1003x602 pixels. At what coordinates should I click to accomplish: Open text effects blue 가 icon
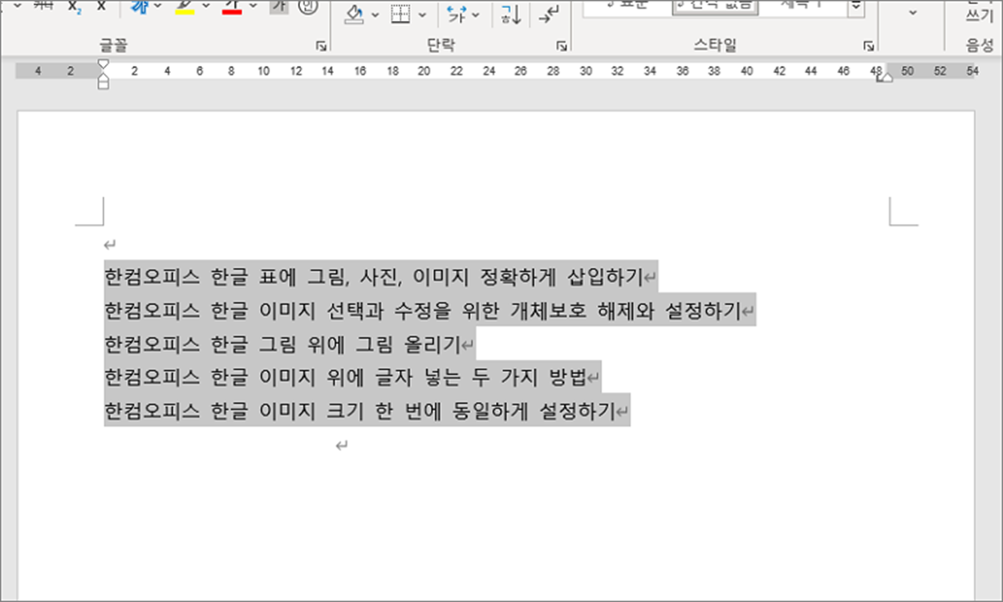coord(139,7)
